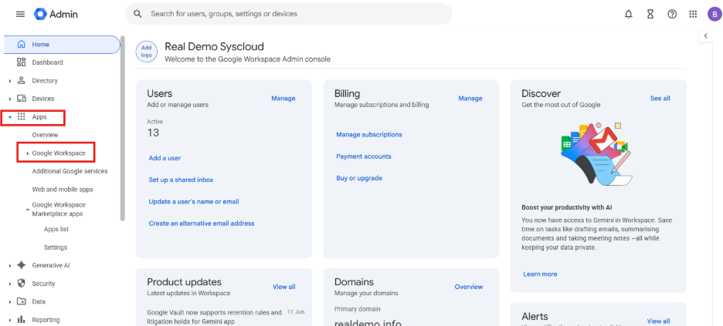Screen dimensions: 723x326
Task: Open the Google apps grid launcher
Action: [693, 14]
